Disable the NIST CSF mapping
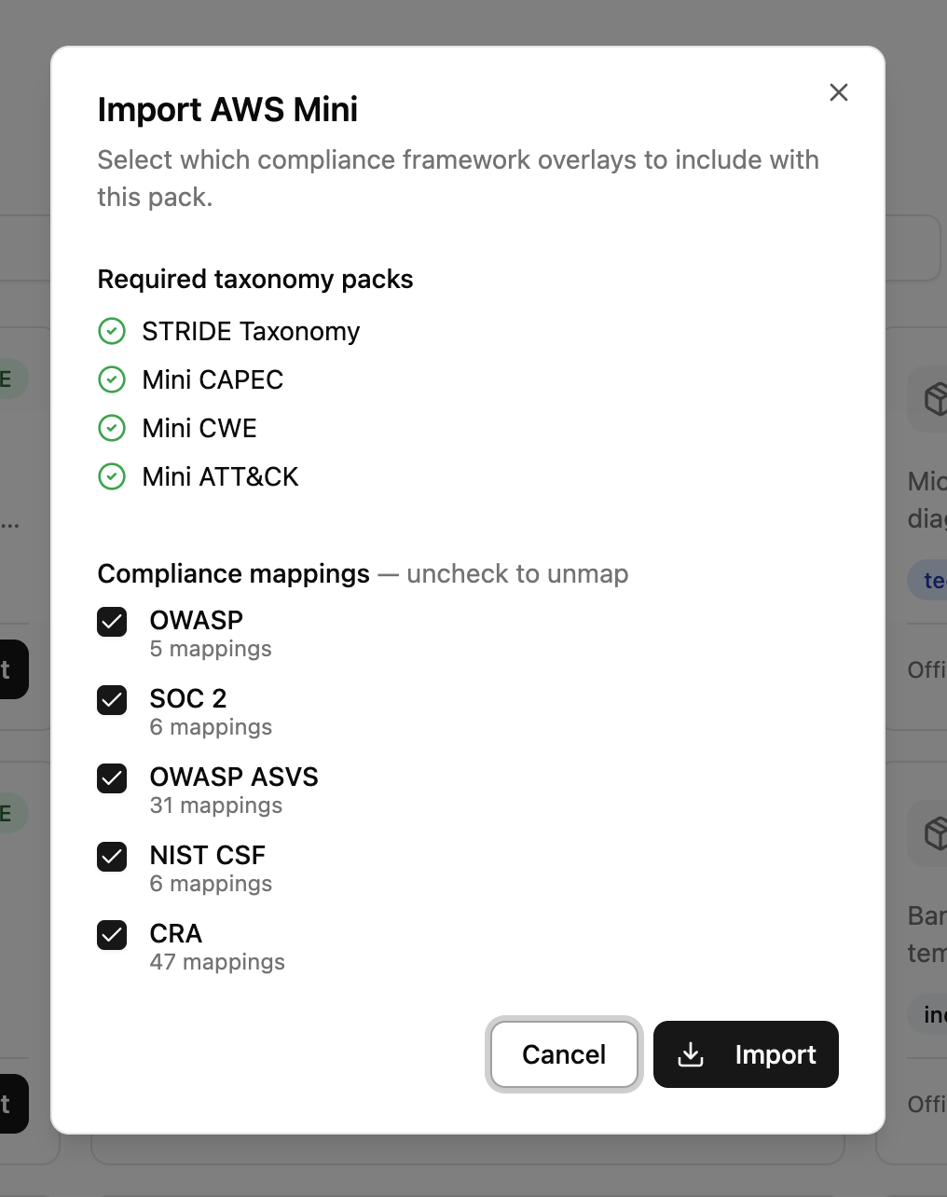 [111, 856]
